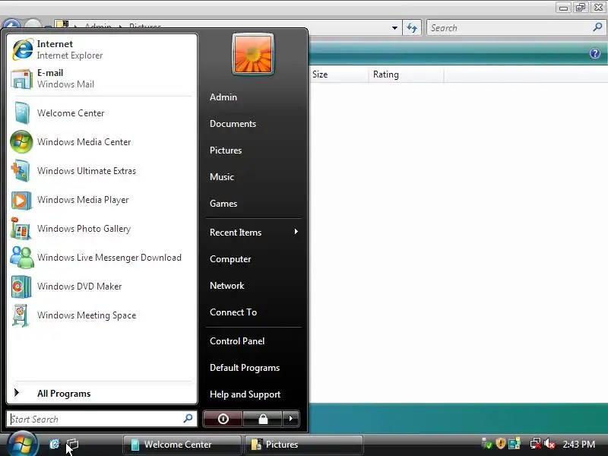The image size is (608, 456).
Task: Open Control Panel from Start menu
Action: (x=237, y=341)
